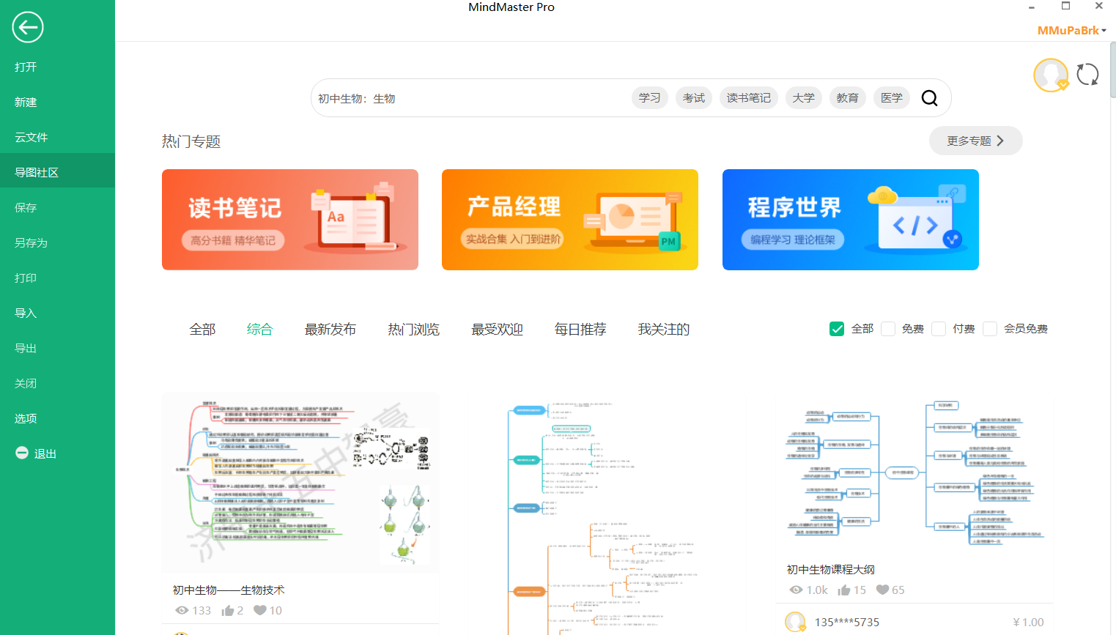1116x635 pixels.
Task: Click 导入 in the sidebar
Action: tap(57, 313)
